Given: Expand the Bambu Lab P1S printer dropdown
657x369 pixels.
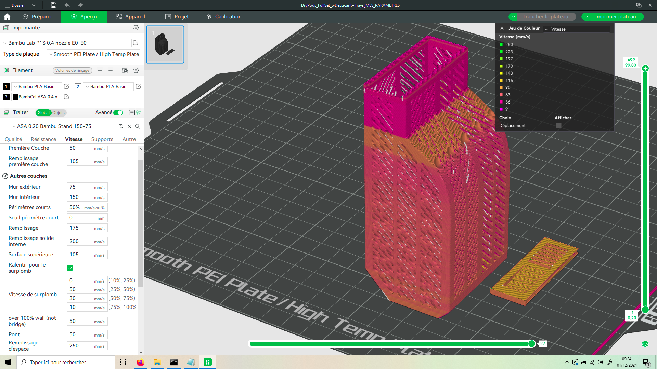Looking at the screenshot, I should [x=67, y=43].
